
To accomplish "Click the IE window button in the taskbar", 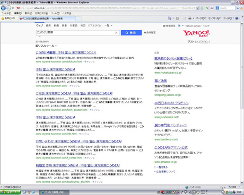I will point(54,192).
